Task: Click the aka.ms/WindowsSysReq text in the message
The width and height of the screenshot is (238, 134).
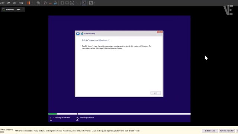Action: (111, 48)
